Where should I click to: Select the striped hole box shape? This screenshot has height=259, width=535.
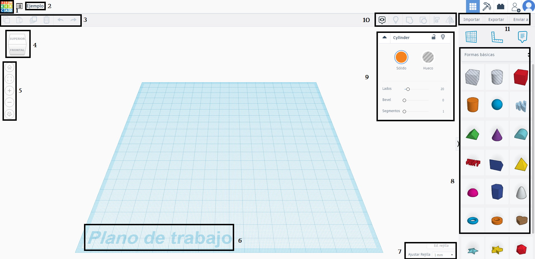pyautogui.click(x=472, y=77)
